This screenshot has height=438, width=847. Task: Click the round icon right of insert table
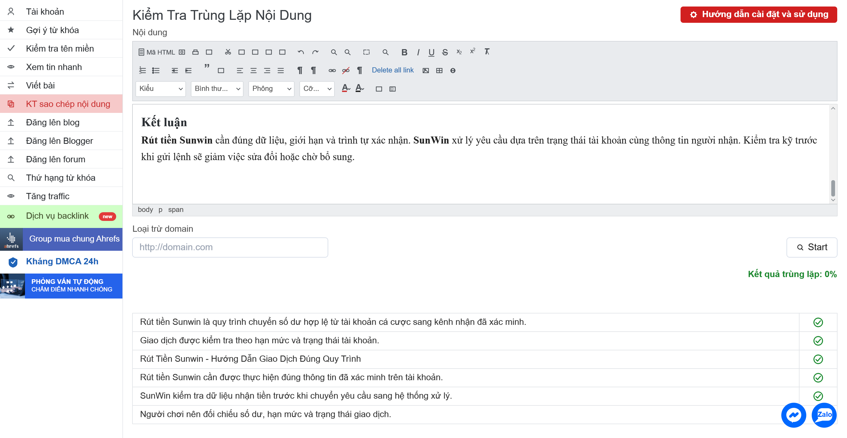pyautogui.click(x=453, y=70)
